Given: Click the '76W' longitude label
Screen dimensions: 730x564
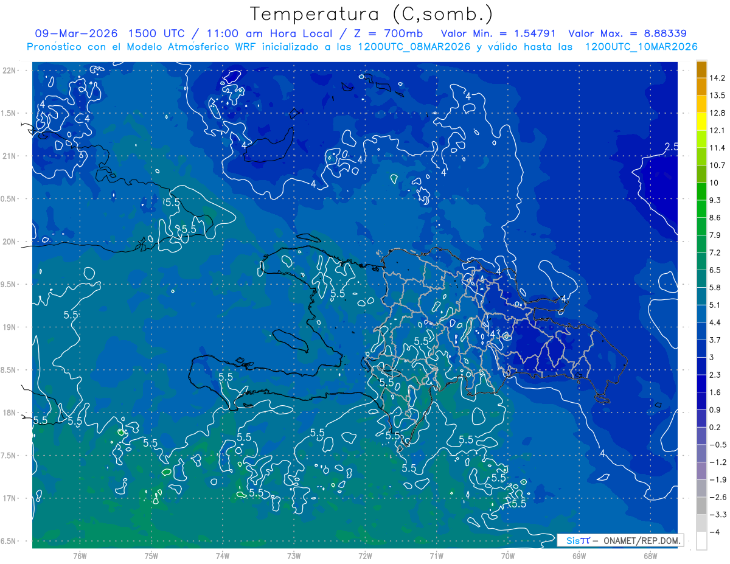Looking at the screenshot, I should click(x=80, y=556).
